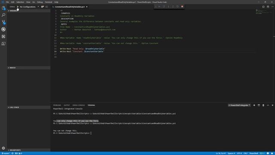Click the commented New-Variable constantVariable line
This screenshot has height=155, width=275.
(x=109, y=43)
